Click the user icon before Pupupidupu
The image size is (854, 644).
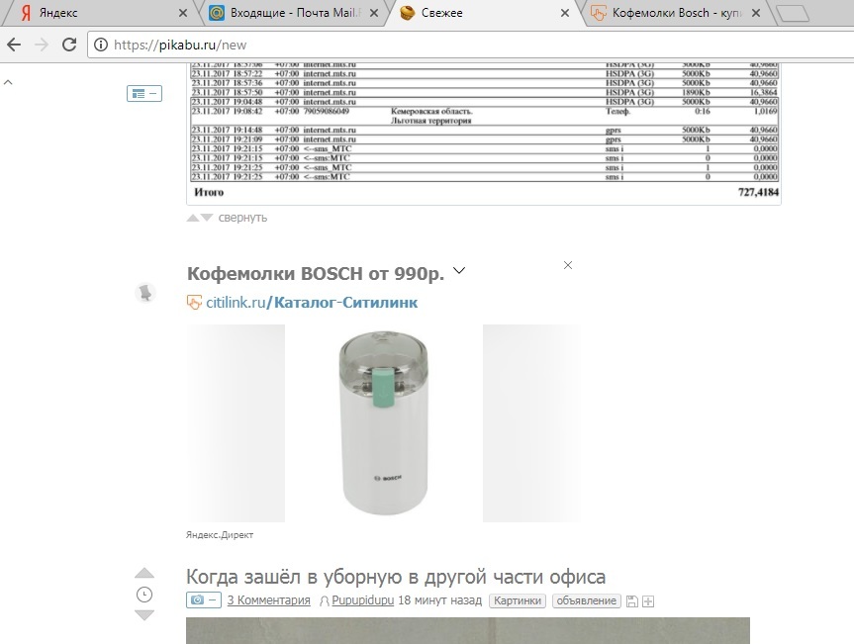click(324, 601)
